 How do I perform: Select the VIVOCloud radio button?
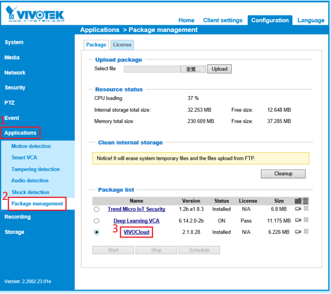pyautogui.click(x=96, y=233)
